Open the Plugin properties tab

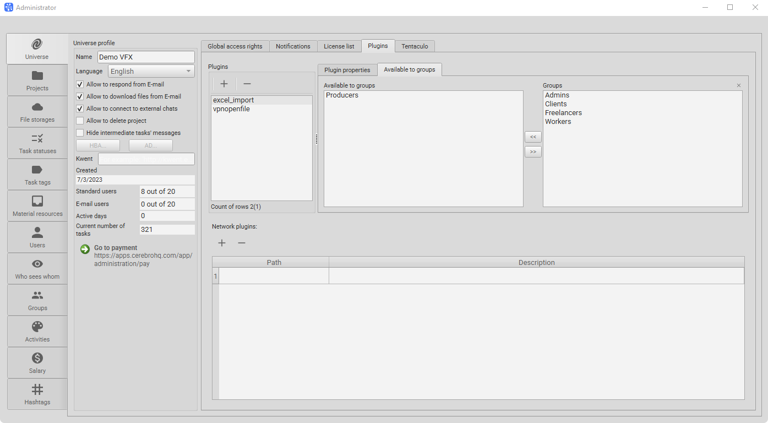pos(347,70)
